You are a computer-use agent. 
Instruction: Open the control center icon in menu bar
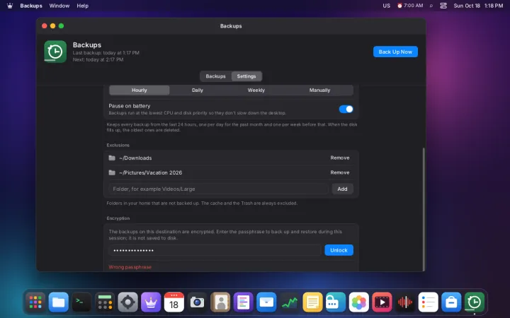click(x=443, y=6)
